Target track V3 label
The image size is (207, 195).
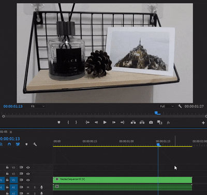(x=13, y=168)
